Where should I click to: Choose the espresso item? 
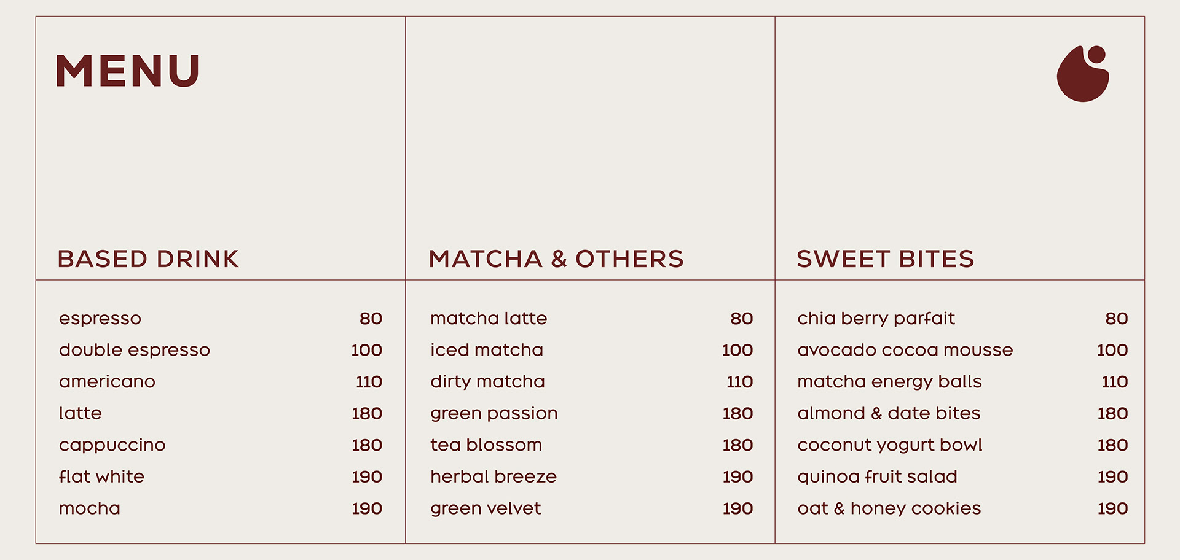click(x=100, y=319)
